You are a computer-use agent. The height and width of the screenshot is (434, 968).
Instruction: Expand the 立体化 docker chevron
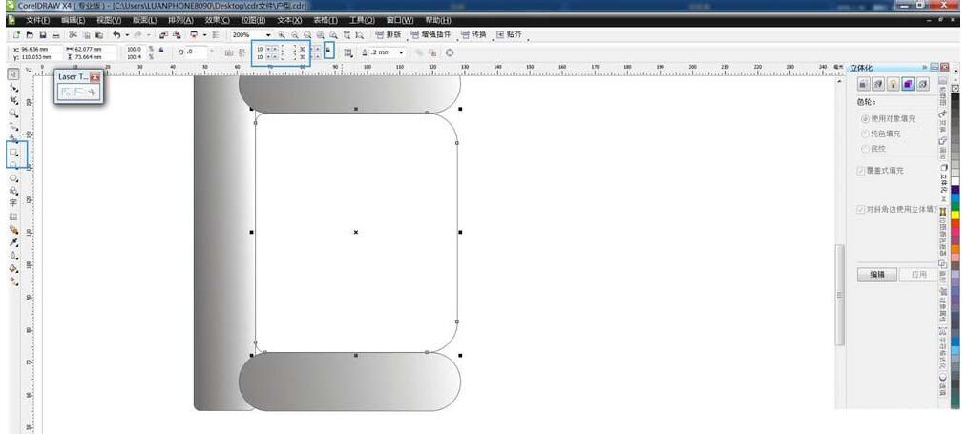(x=924, y=68)
